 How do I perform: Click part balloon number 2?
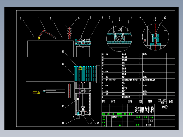coord(38,18)
